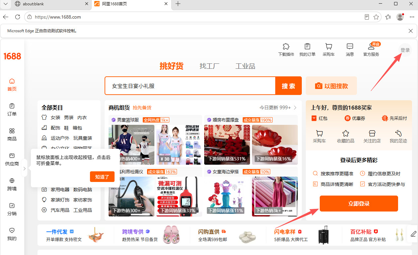This screenshot has width=418, height=255.
Task: Open red plate thumbnail 下游周销暴涨16%
Action: (x=275, y=145)
